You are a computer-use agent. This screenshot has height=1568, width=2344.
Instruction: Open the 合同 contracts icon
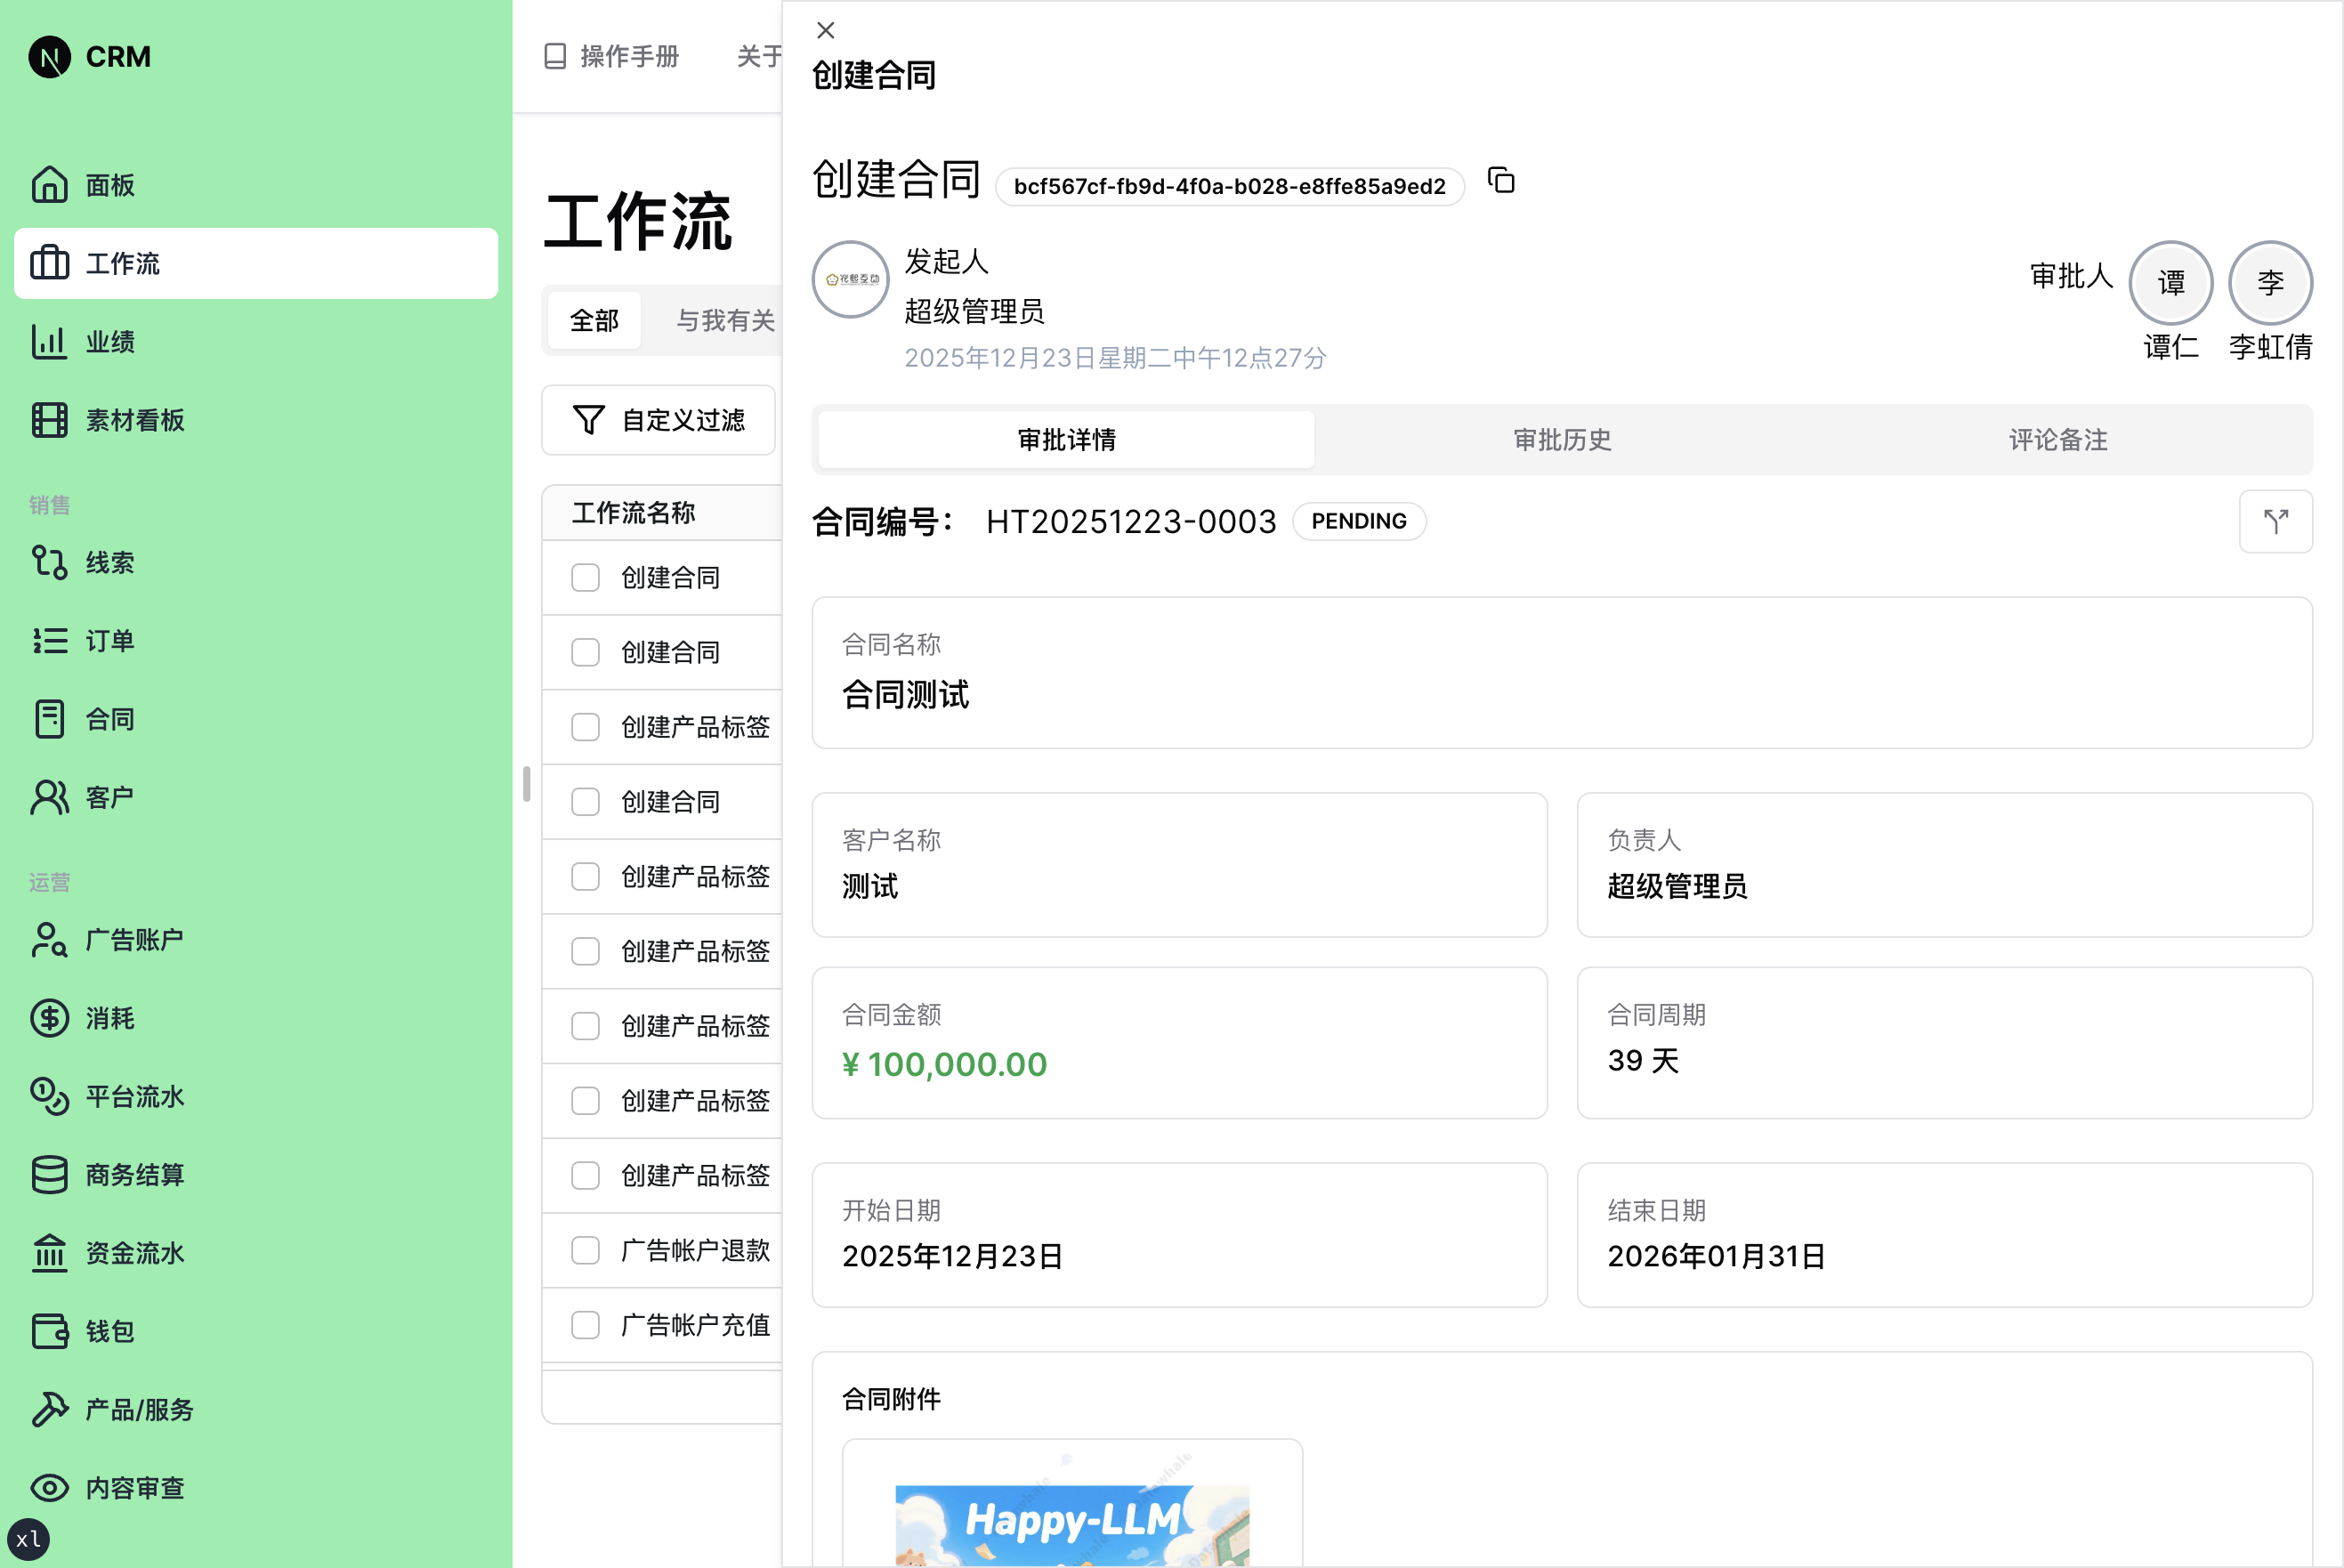tap(49, 718)
